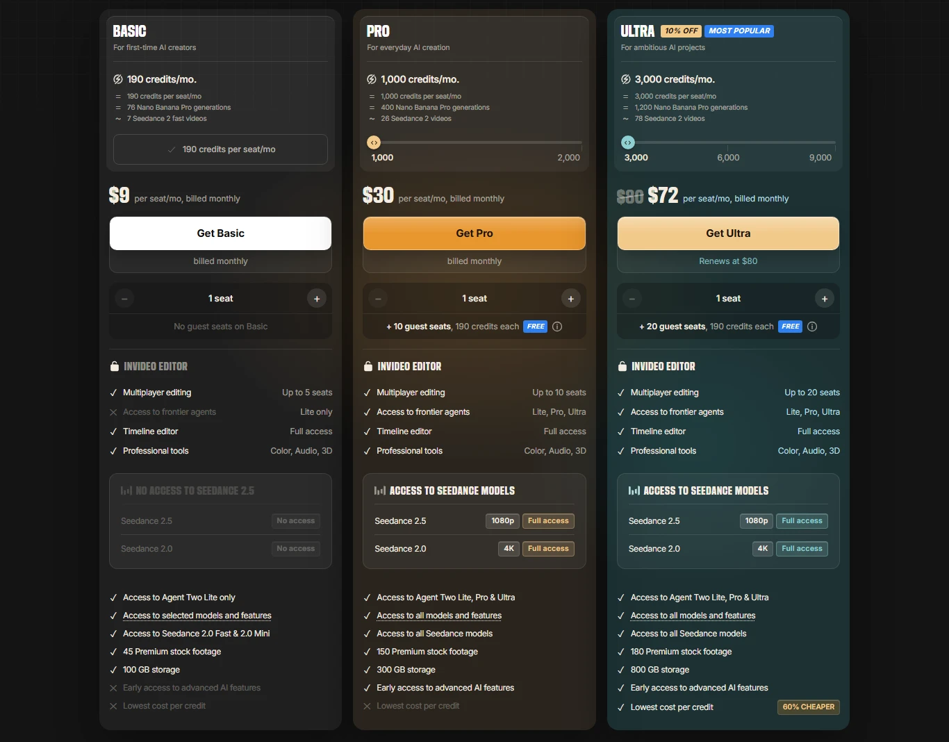Click the Get Basic button
949x742 pixels.
click(220, 233)
